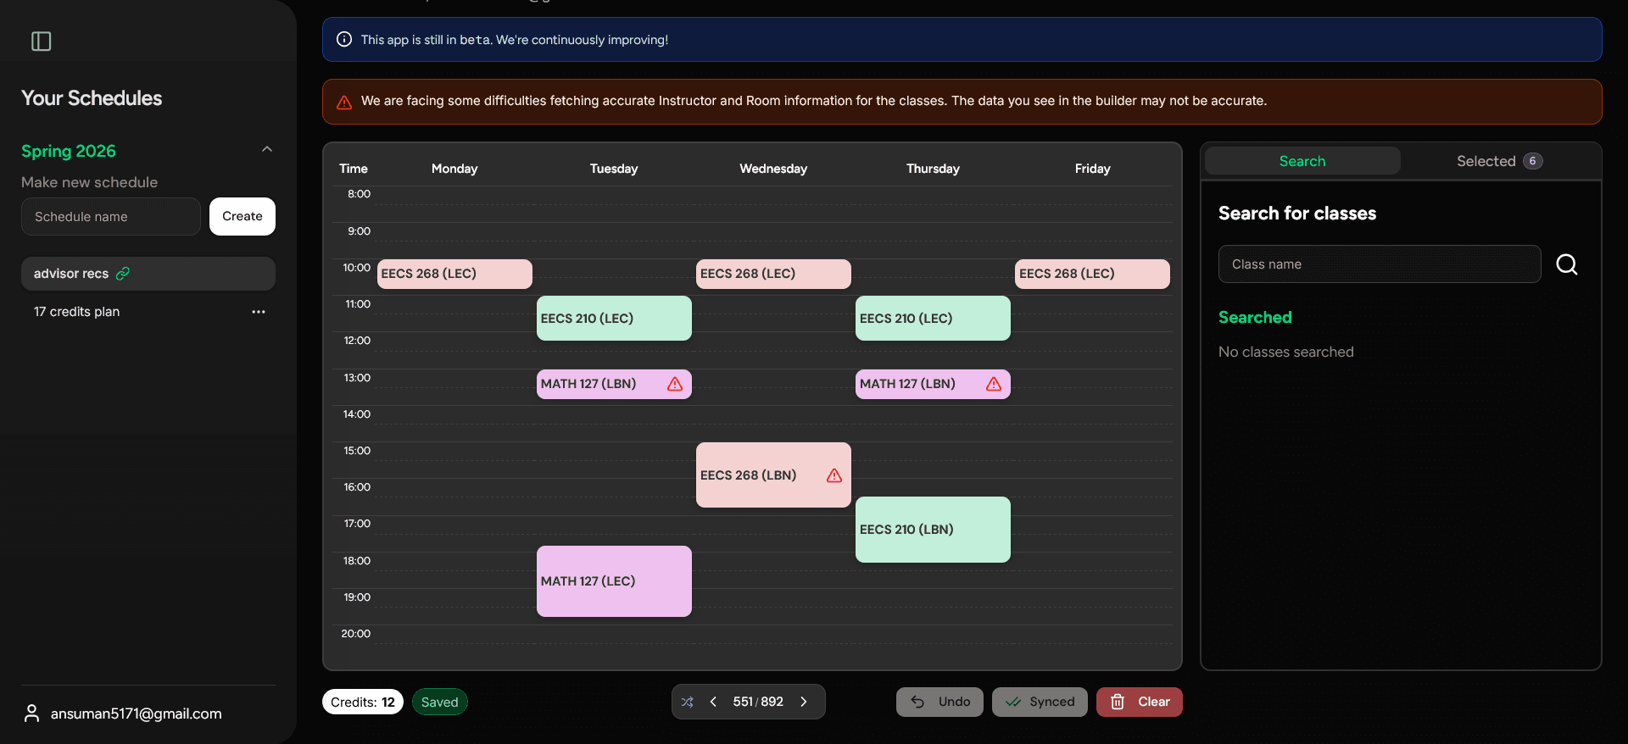
Task: Select Thursday EECS 210 (LEC) block
Action: pos(933,319)
